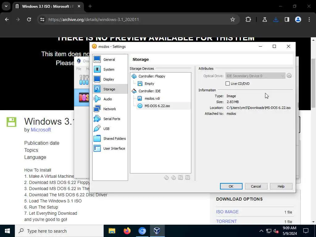Click the remove attachment icon below storage tree

click(x=187, y=177)
